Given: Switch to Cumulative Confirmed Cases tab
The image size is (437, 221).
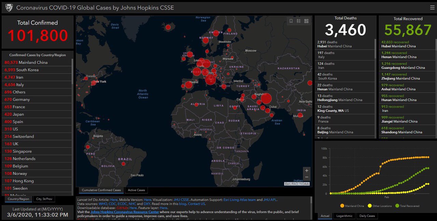Looking at the screenshot, I should (x=101, y=190).
